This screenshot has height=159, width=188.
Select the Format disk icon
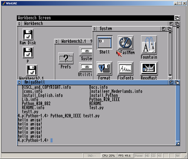click(104, 68)
